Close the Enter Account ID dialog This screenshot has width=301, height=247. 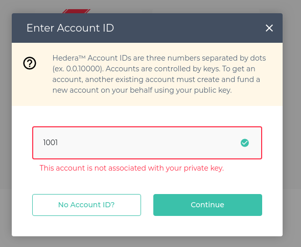(269, 28)
